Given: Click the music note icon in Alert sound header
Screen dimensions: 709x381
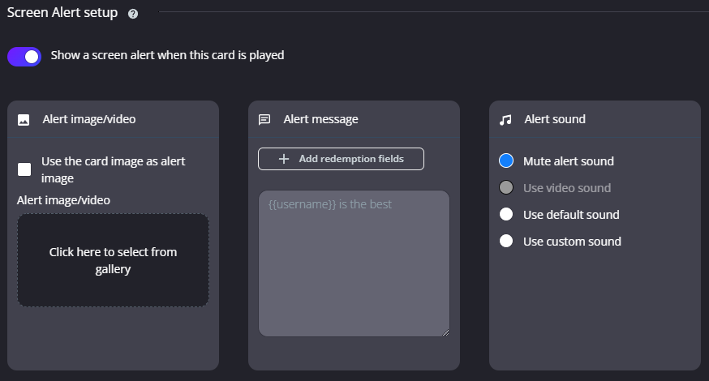Looking at the screenshot, I should coord(505,120).
